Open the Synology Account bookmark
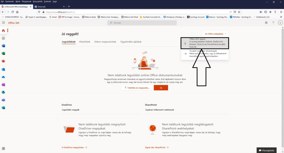The width and height of the screenshot is (284, 153). [x=196, y=17]
